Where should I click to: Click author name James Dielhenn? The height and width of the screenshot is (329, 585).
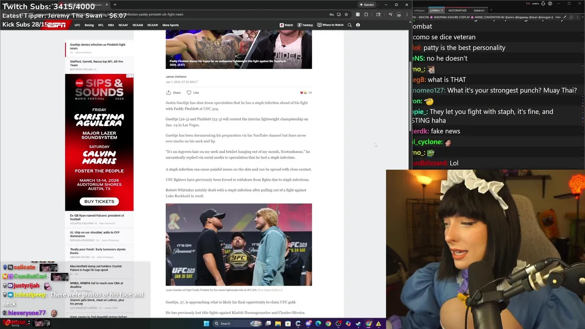coord(176,77)
